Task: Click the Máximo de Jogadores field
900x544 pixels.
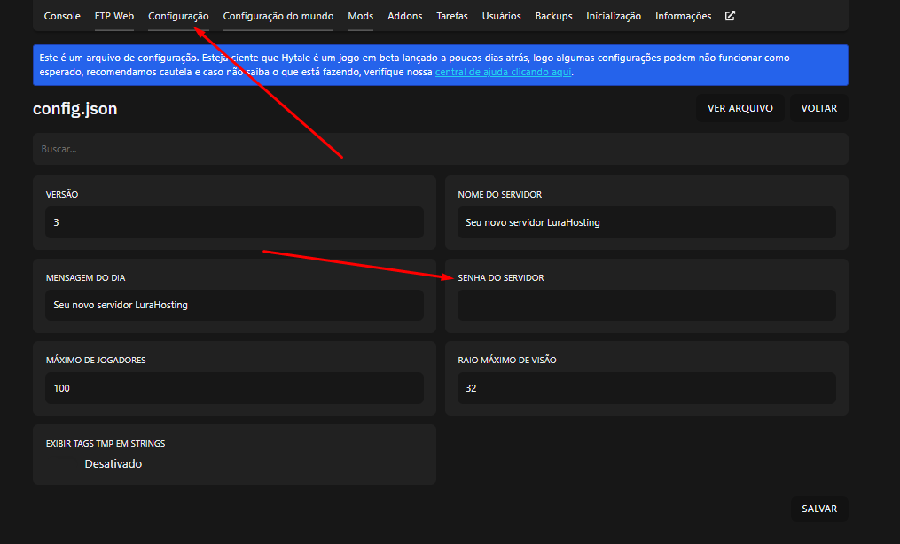Action: (x=234, y=388)
